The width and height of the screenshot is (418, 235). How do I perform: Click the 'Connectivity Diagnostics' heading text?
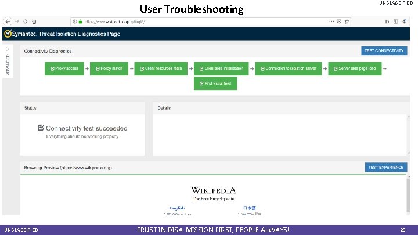48,51
